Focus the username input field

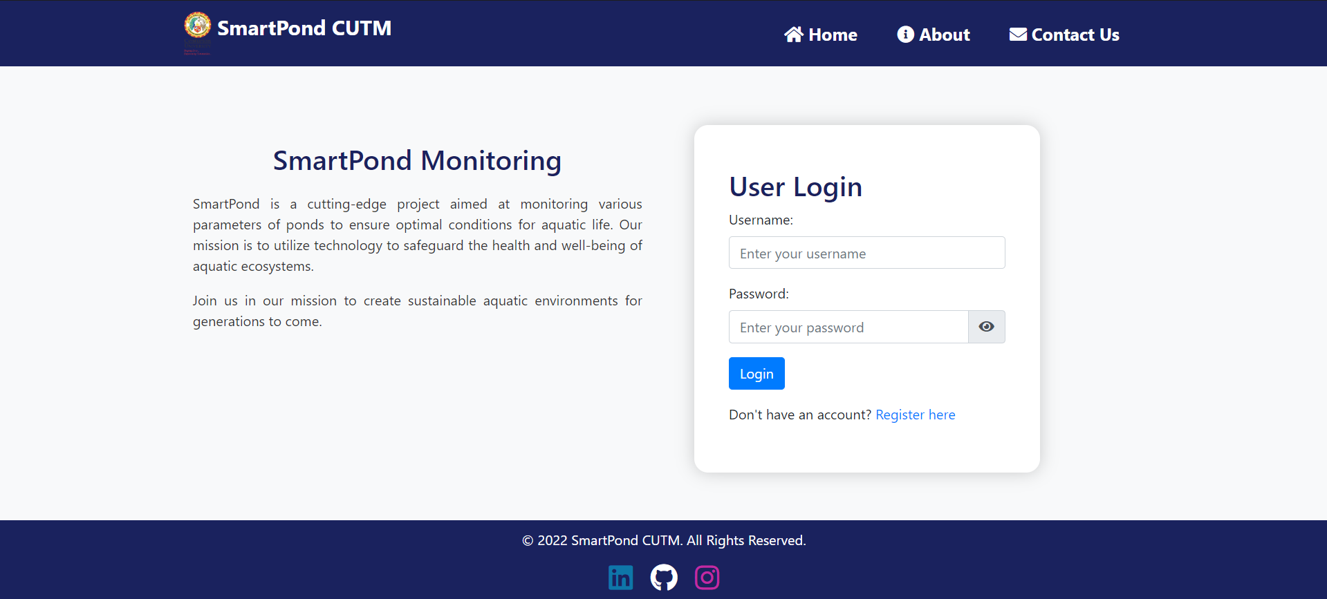coord(867,253)
